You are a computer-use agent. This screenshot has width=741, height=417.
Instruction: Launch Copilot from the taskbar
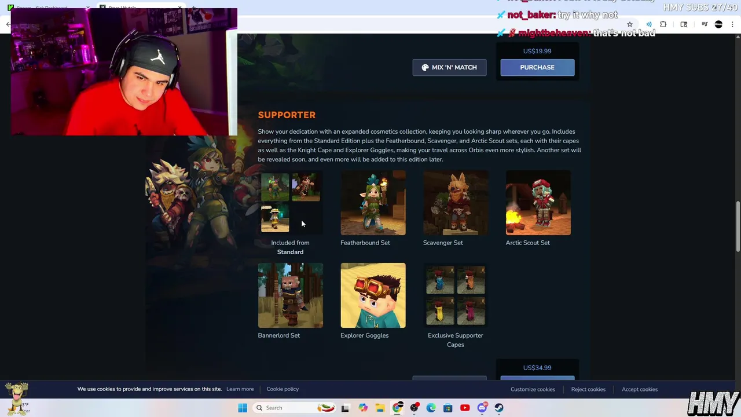(363, 408)
